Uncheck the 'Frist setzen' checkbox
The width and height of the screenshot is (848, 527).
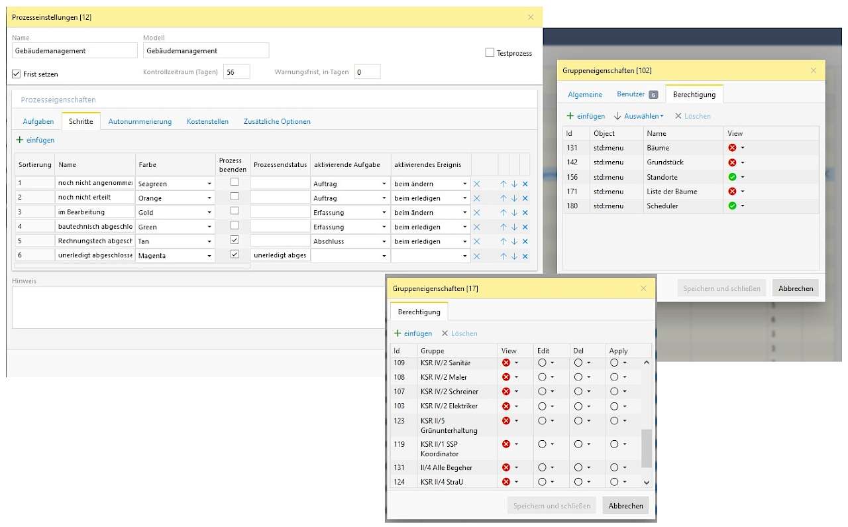17,74
